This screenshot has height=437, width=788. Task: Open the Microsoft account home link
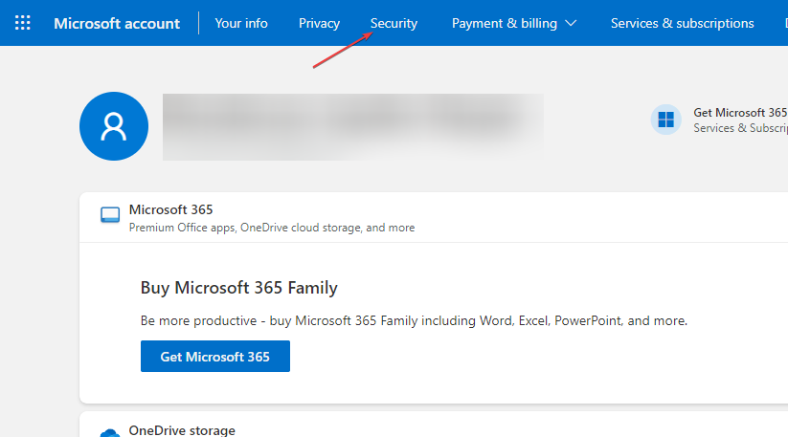[x=117, y=23]
